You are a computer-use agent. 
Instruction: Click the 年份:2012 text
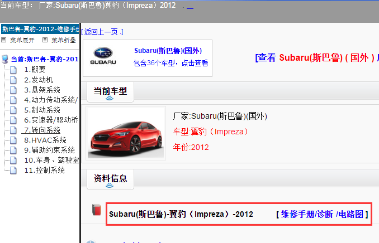pos(191,147)
